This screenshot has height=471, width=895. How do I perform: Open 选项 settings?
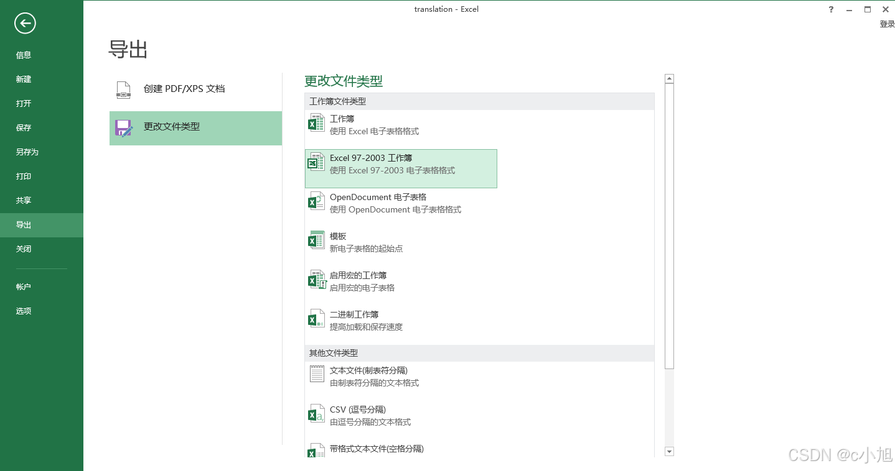click(x=42, y=311)
